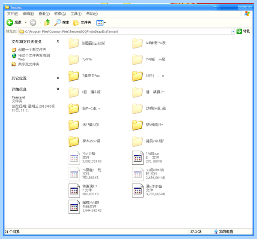The image size is (257, 239).
Task: Click the greyed Forward arrow button
Action: pos(33,22)
